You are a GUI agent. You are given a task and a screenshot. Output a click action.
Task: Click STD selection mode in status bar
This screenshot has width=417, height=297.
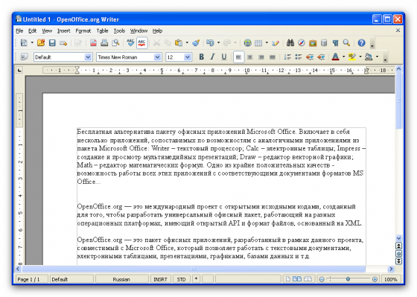coord(182,279)
